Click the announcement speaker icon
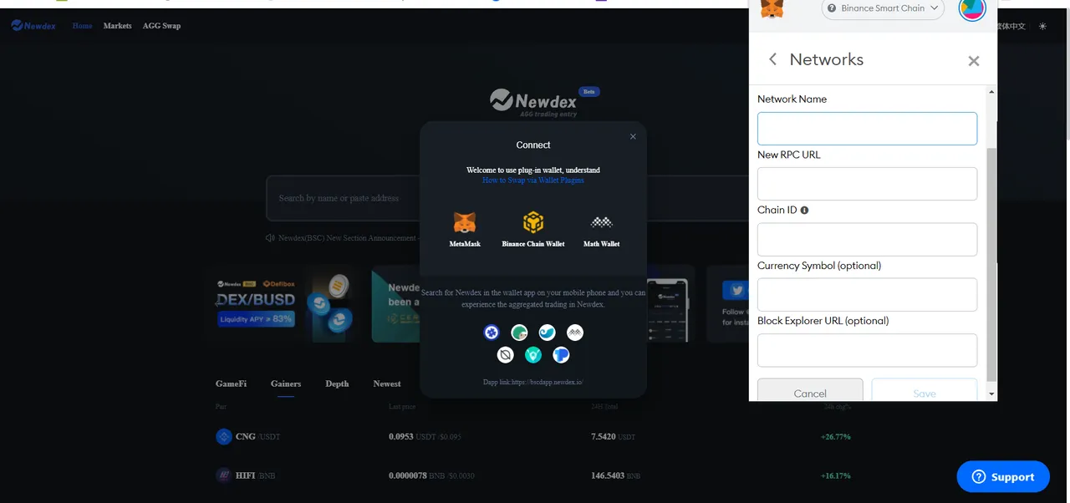Viewport: 1070px width, 503px height. [270, 238]
